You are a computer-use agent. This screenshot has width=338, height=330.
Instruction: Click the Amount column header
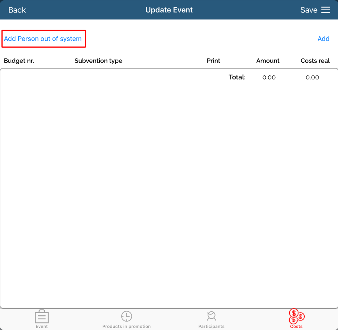(268, 61)
